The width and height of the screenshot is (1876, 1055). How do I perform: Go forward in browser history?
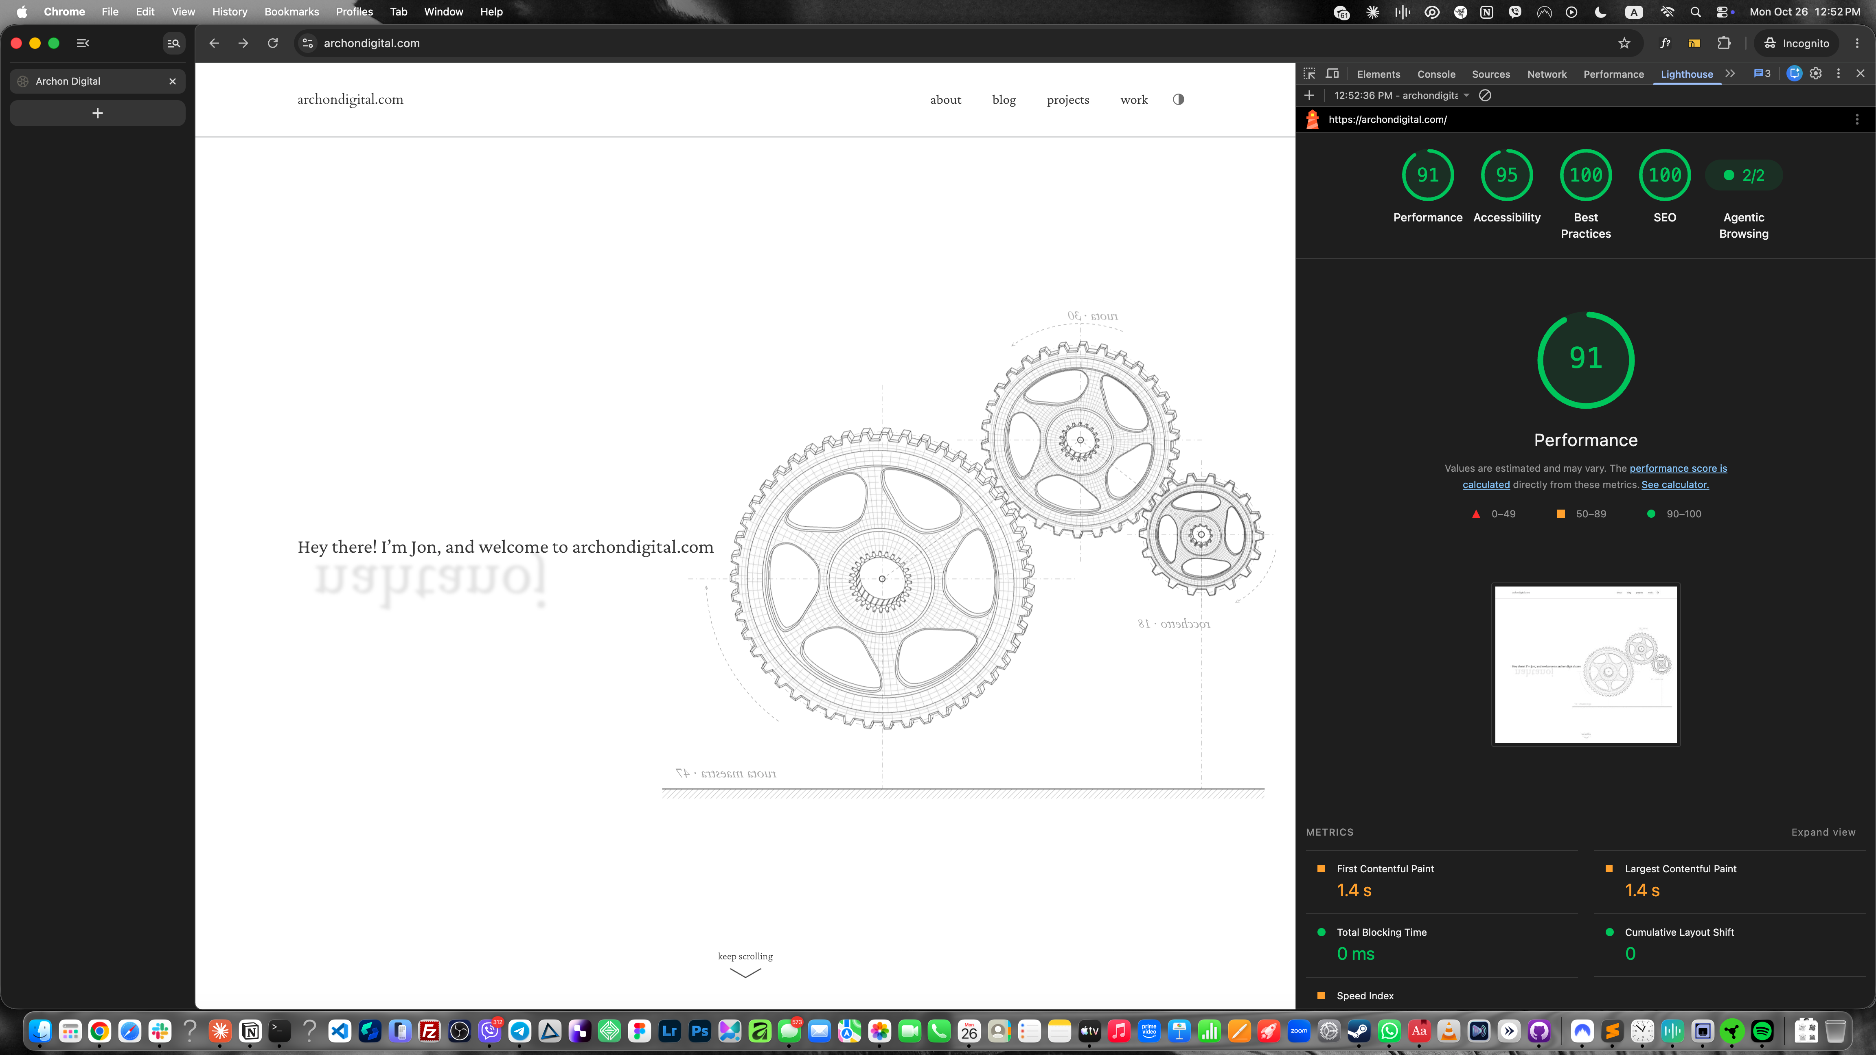[243, 43]
